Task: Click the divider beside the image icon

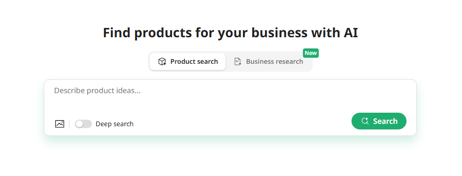Action: click(x=69, y=124)
